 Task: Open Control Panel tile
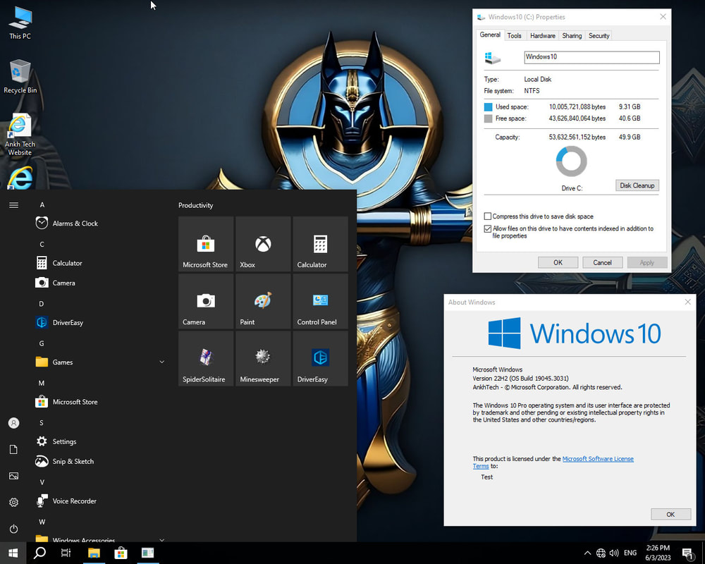coord(319,301)
